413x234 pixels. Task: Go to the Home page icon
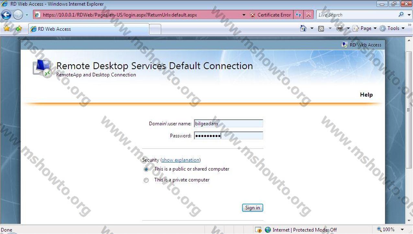pyautogui.click(x=303, y=28)
